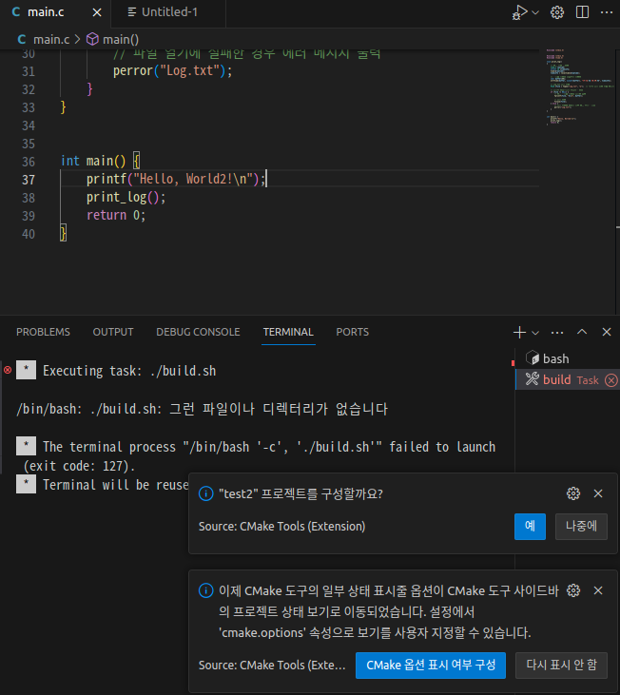Open gear on test2 project notification
Viewport: 620px width, 695px height.
(x=573, y=493)
